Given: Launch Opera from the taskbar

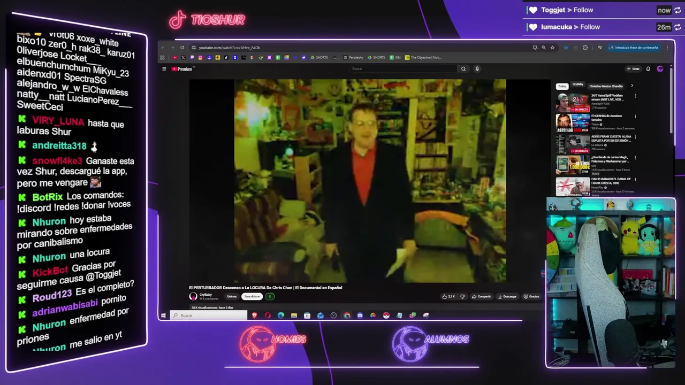Looking at the screenshot, I should tap(268, 315).
